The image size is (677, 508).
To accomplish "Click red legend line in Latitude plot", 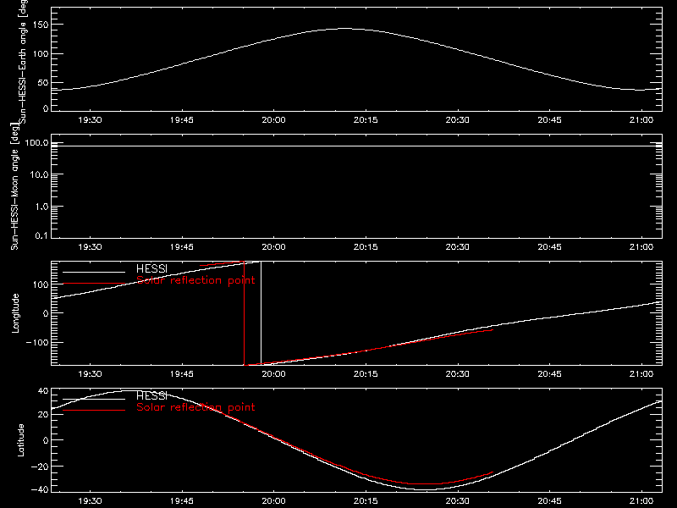I will point(94,410).
